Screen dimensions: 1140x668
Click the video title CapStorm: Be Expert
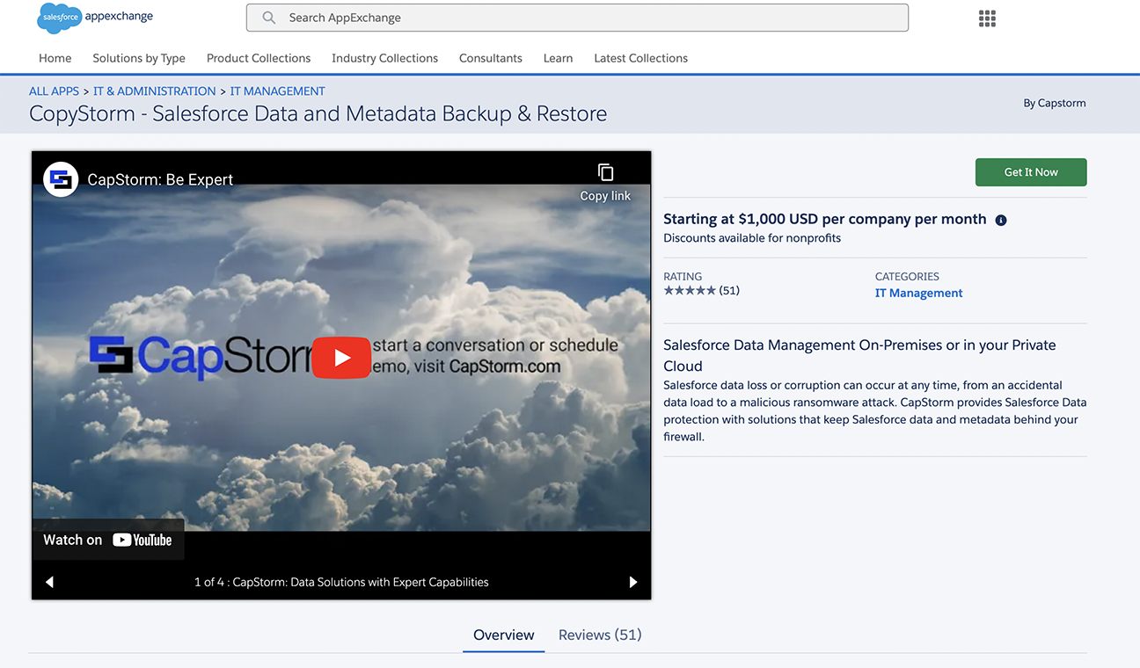coord(160,179)
